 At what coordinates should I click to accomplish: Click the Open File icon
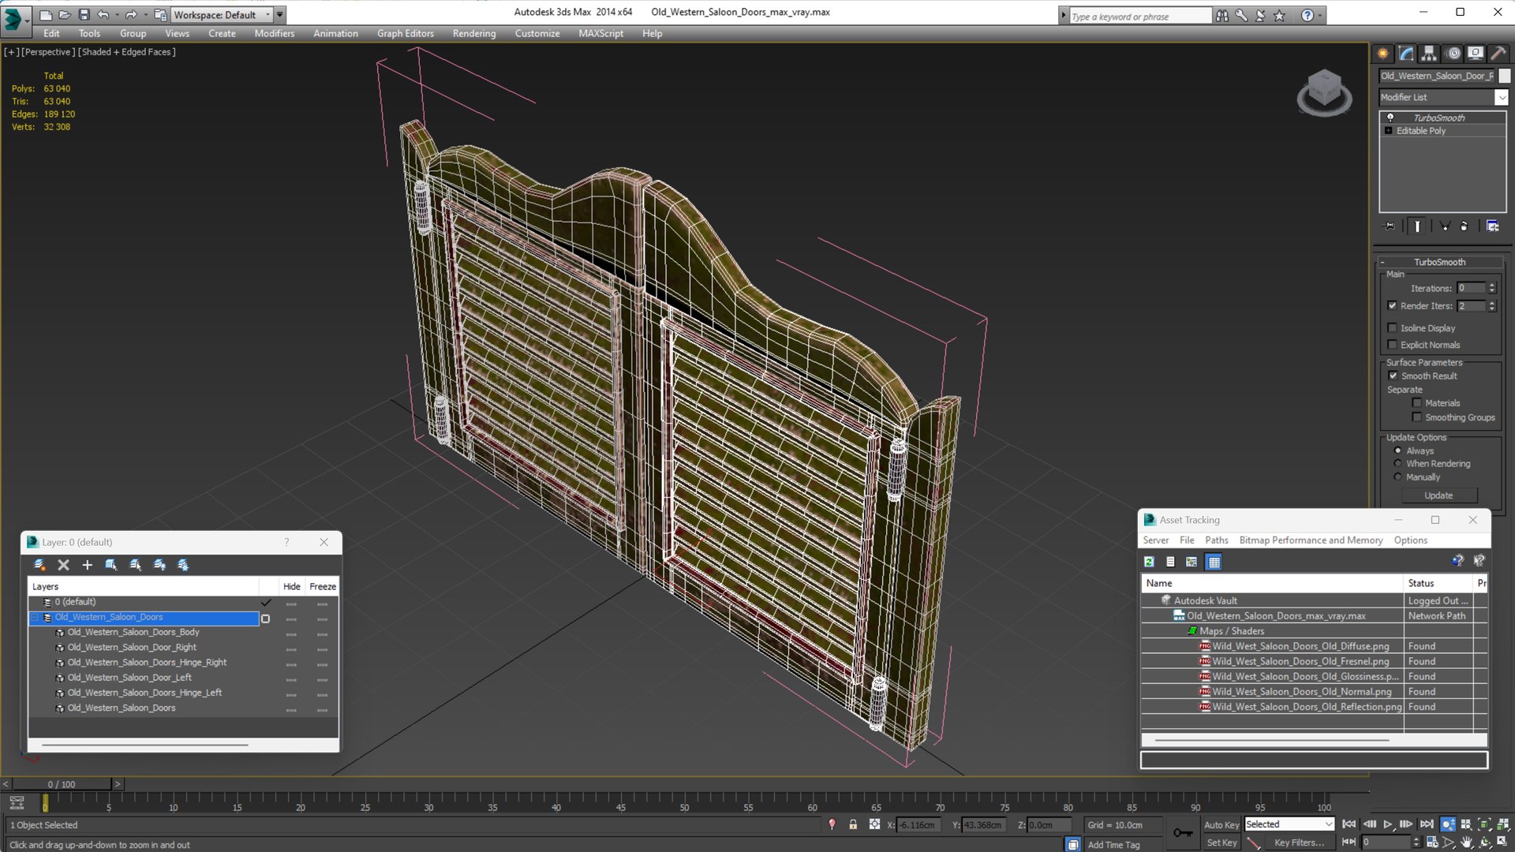click(x=65, y=14)
